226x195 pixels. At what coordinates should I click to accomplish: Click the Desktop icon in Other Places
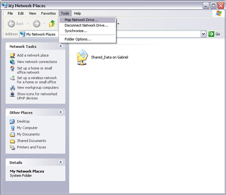point(12,122)
